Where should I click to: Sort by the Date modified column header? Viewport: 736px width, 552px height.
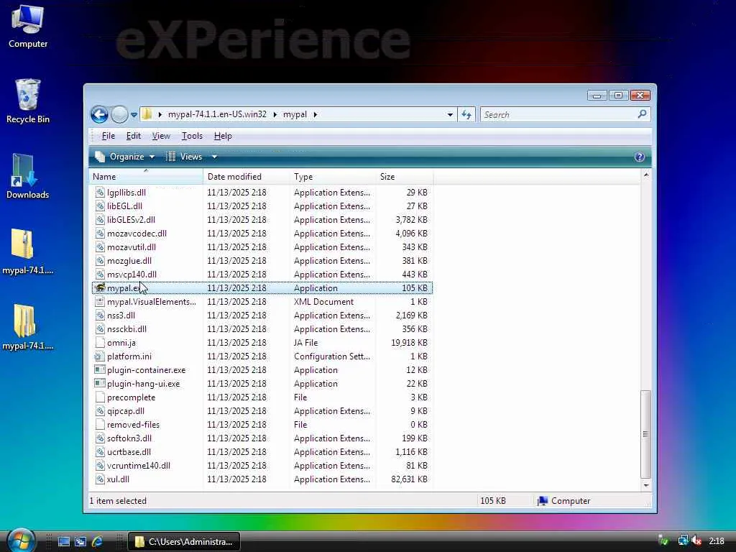coord(247,177)
